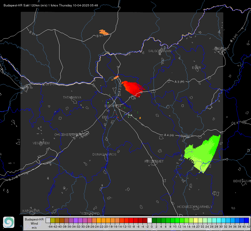
Task: Pick the bright green swatch between 10 and 12
Action: [177, 220]
